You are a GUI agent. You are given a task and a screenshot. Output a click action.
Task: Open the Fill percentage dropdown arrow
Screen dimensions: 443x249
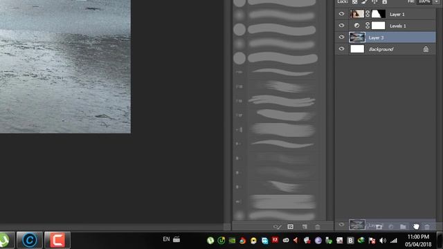(x=437, y=1)
